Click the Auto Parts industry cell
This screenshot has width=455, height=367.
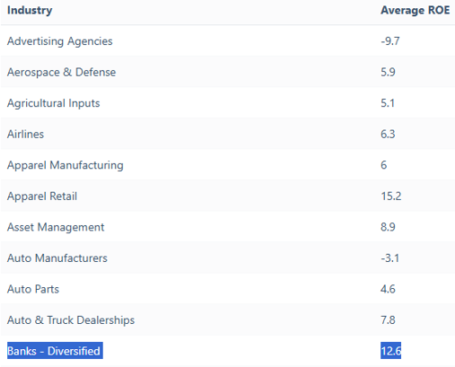[33, 289]
